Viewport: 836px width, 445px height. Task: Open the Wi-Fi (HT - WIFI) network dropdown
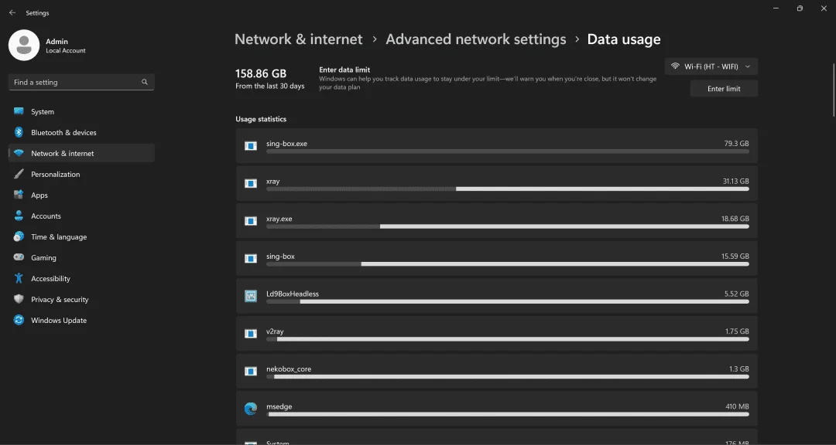(x=711, y=66)
